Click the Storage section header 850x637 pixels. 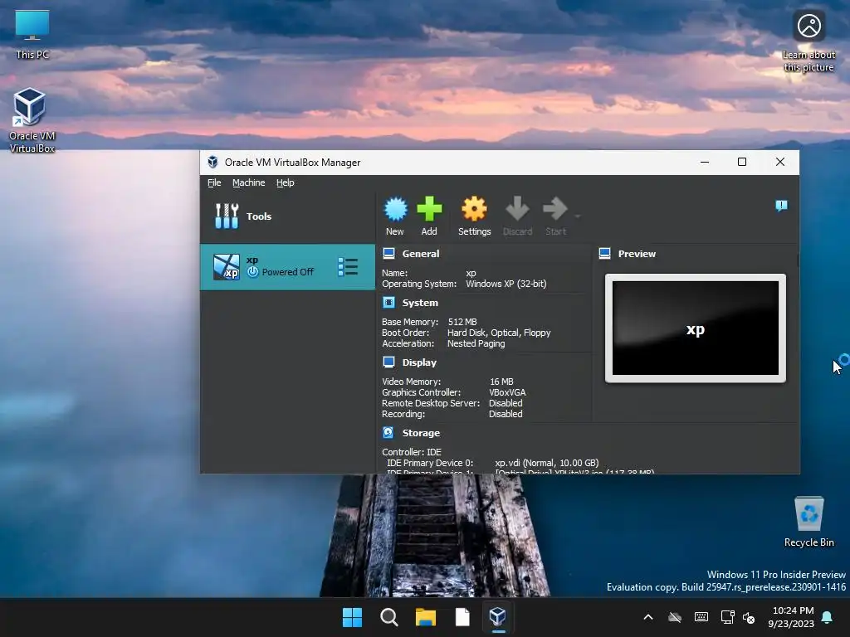click(x=421, y=433)
